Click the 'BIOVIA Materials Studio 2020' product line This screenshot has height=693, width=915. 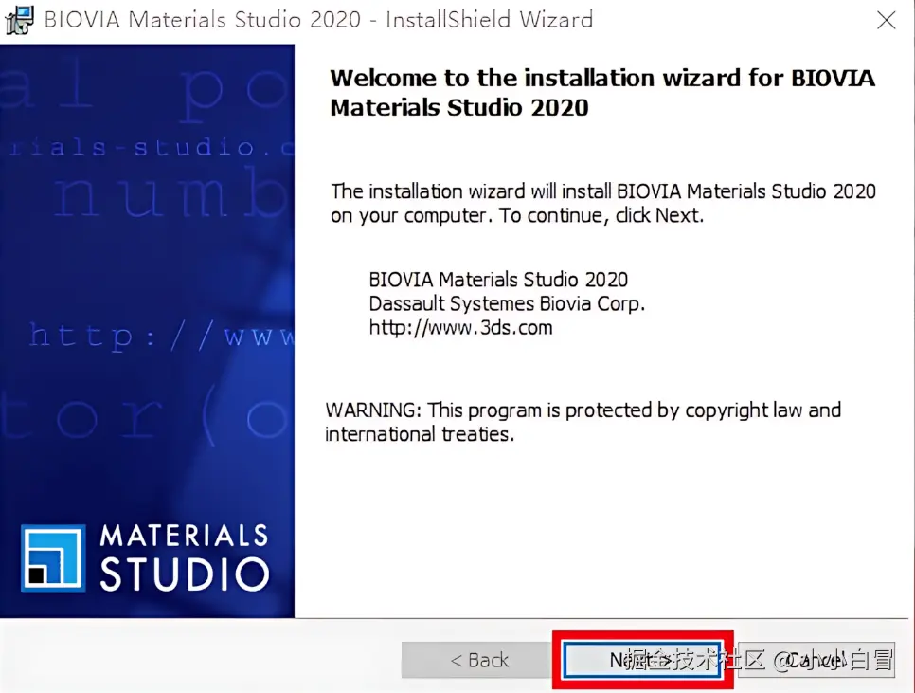point(498,280)
